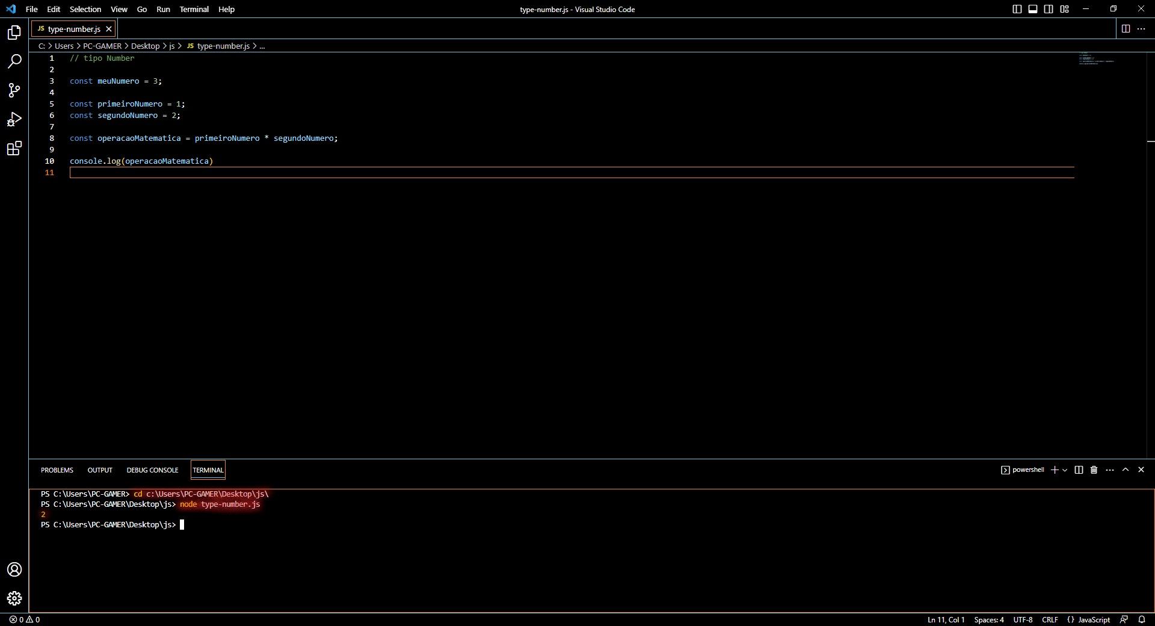Open Customize Layout icon in title bar

[1064, 9]
